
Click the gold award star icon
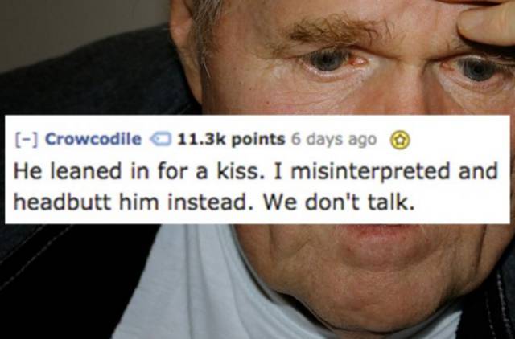pos(399,141)
